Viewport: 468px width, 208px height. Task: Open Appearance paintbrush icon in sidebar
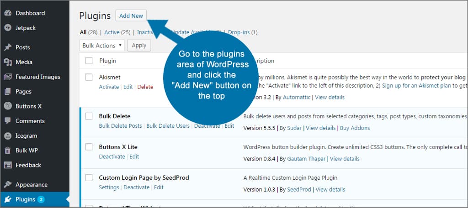(x=7, y=185)
